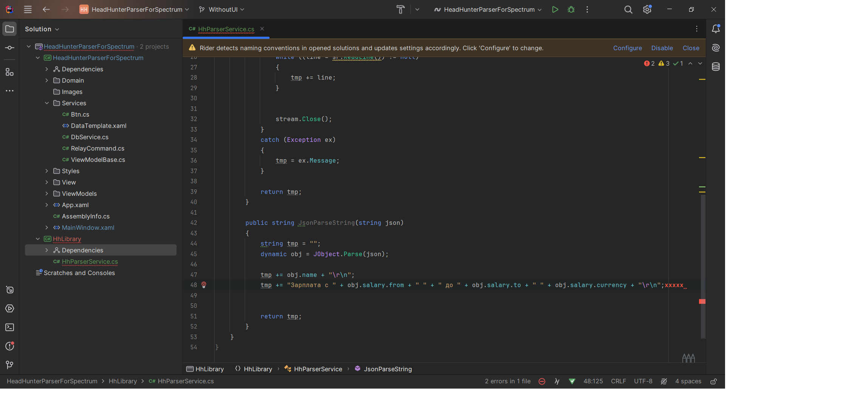
Task: Expand the App.xaml node
Action: point(47,205)
